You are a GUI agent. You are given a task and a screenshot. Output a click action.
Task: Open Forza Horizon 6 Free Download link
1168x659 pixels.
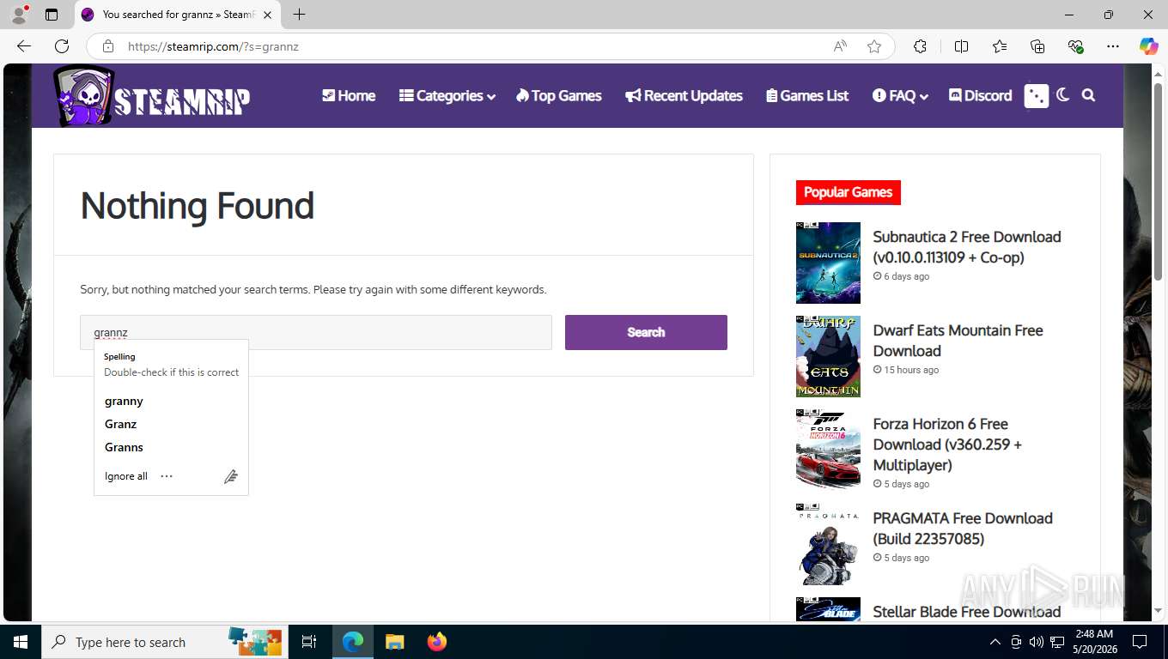947,444
